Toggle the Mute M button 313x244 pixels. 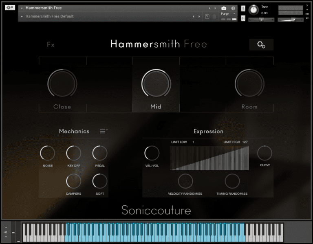pyautogui.click(x=243, y=19)
